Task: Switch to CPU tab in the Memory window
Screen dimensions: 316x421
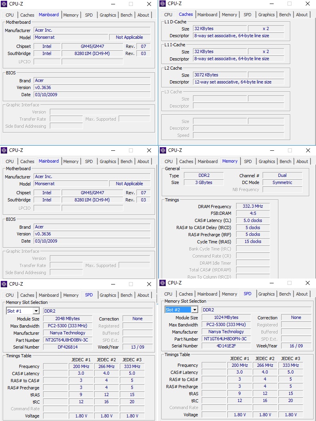Action: [168, 161]
